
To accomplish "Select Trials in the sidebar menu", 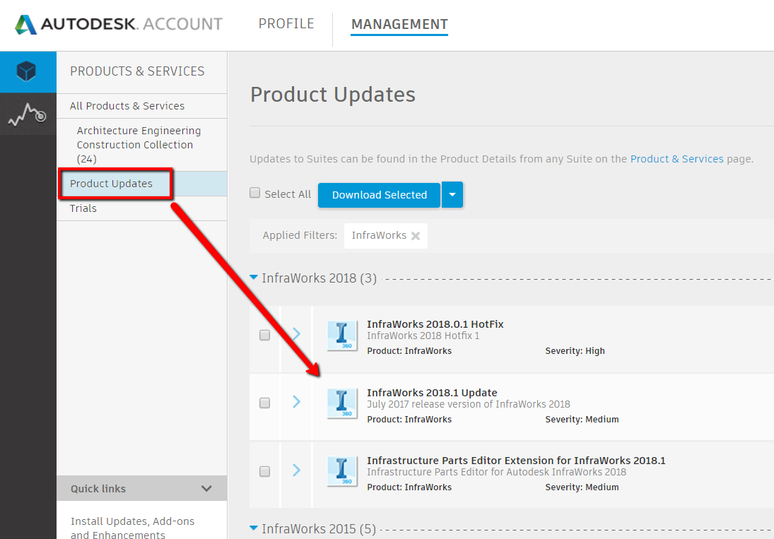I will point(83,208).
